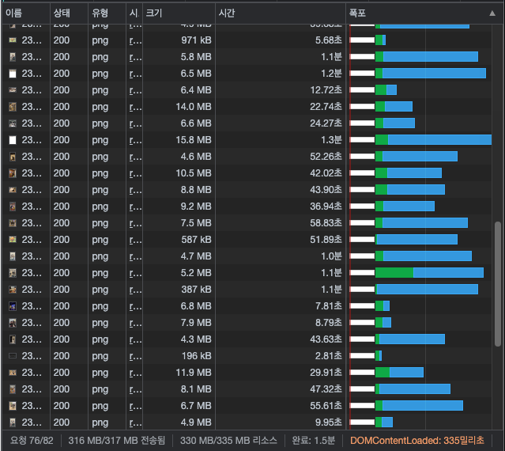Click the 요청 76/82 status bar entry
Screen dimensions: 505x451
pyautogui.click(x=32, y=441)
